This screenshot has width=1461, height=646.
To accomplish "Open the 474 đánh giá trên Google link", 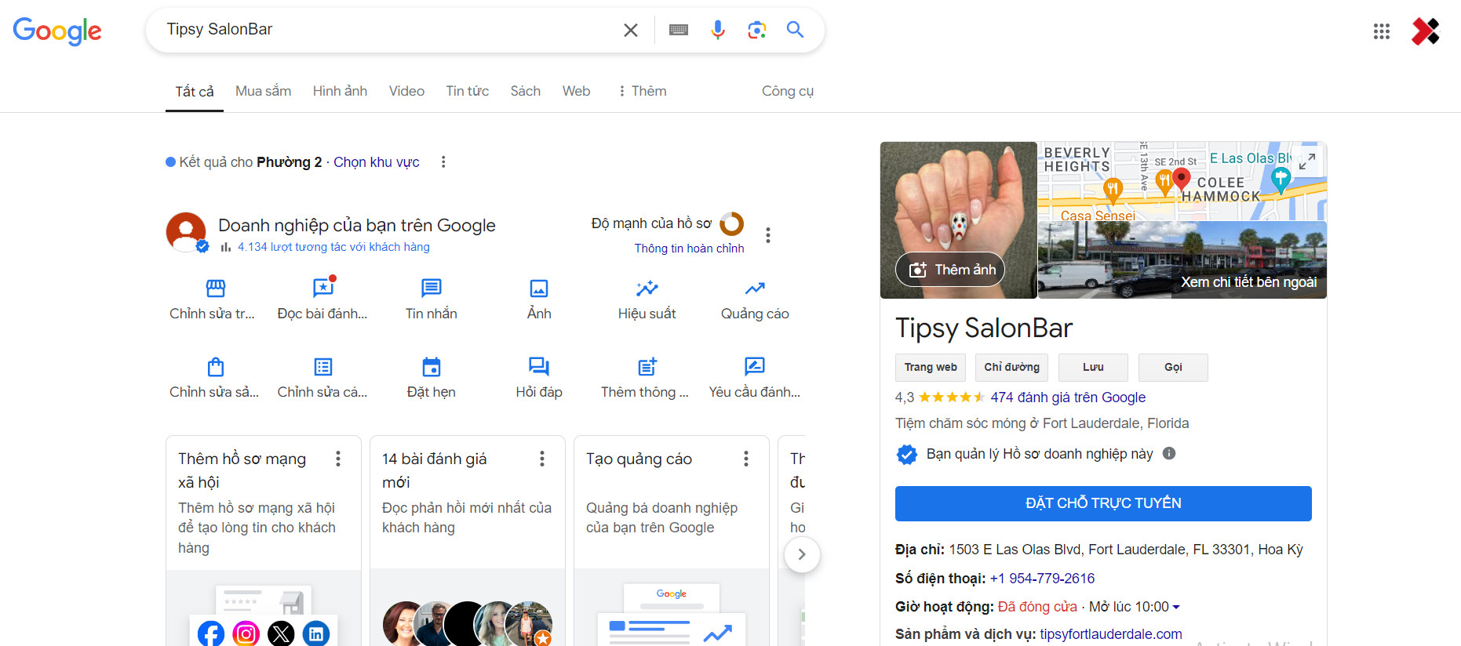I will pos(1068,397).
